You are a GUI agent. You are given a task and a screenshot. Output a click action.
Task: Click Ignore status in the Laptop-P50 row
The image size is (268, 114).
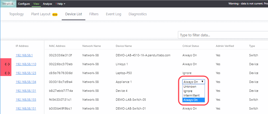click(187, 73)
